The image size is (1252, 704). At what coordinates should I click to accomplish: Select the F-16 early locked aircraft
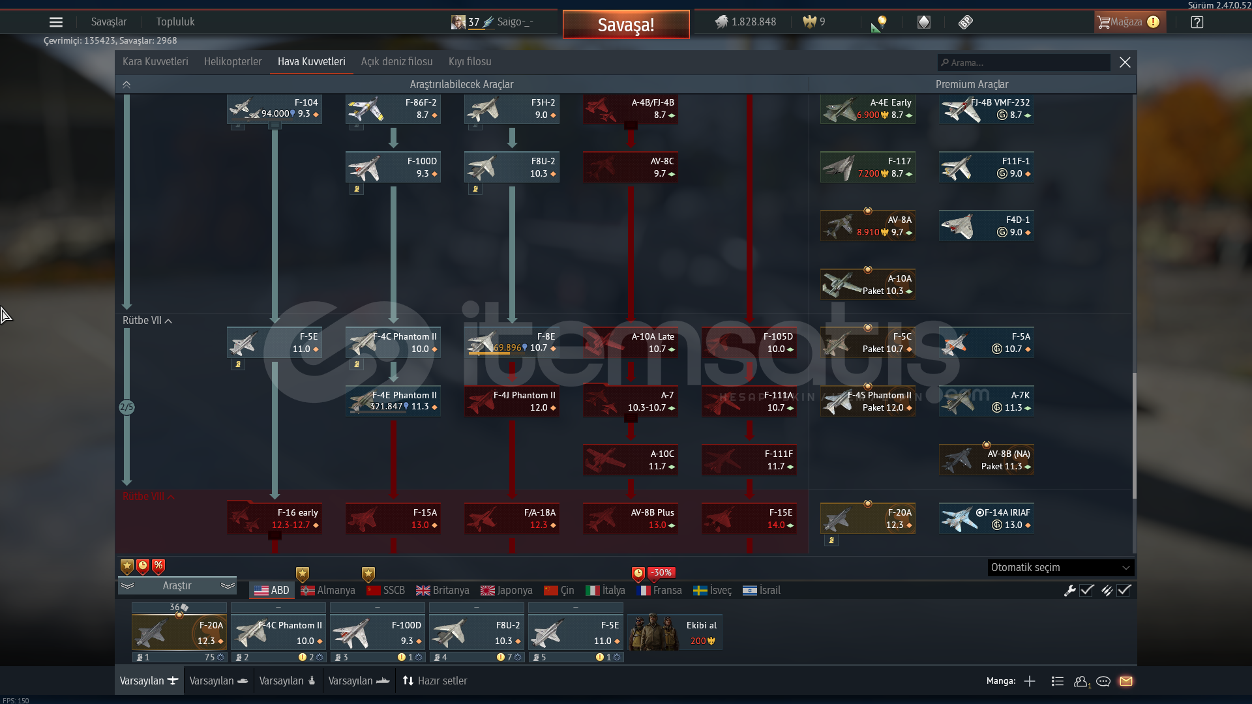pos(274,518)
